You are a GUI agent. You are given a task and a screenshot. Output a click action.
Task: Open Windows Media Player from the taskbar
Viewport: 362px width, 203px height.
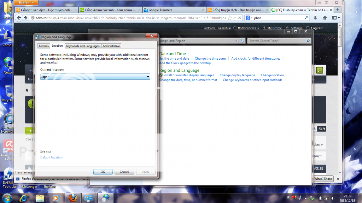(x=56, y=197)
